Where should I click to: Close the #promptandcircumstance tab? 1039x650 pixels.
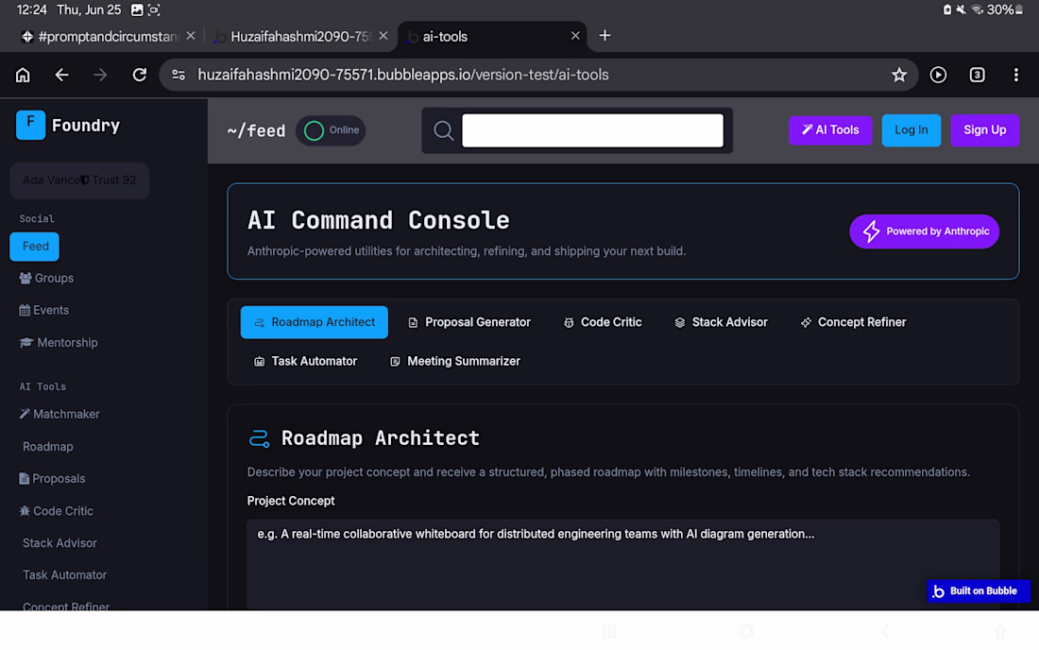point(191,36)
